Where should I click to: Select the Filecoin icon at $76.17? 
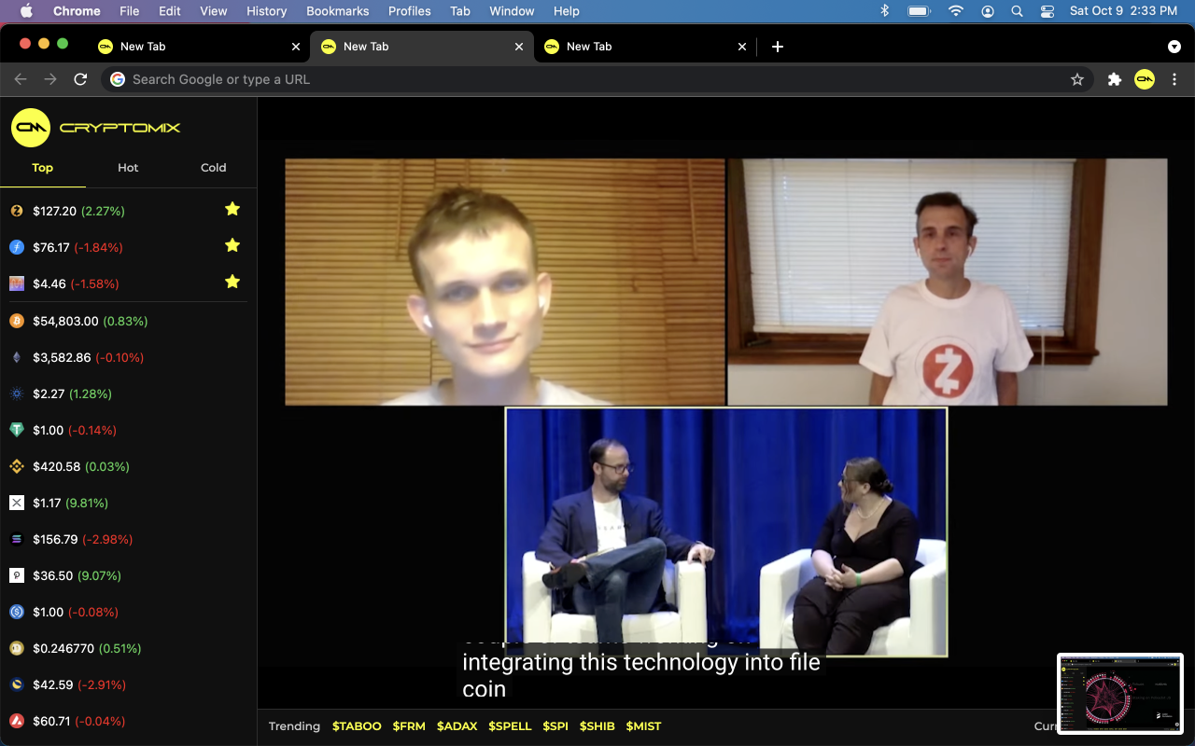click(17, 247)
